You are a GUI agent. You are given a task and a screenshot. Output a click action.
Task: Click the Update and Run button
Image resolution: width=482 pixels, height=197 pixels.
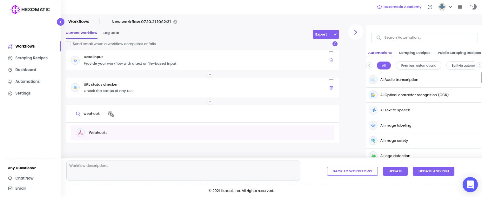coord(433,171)
